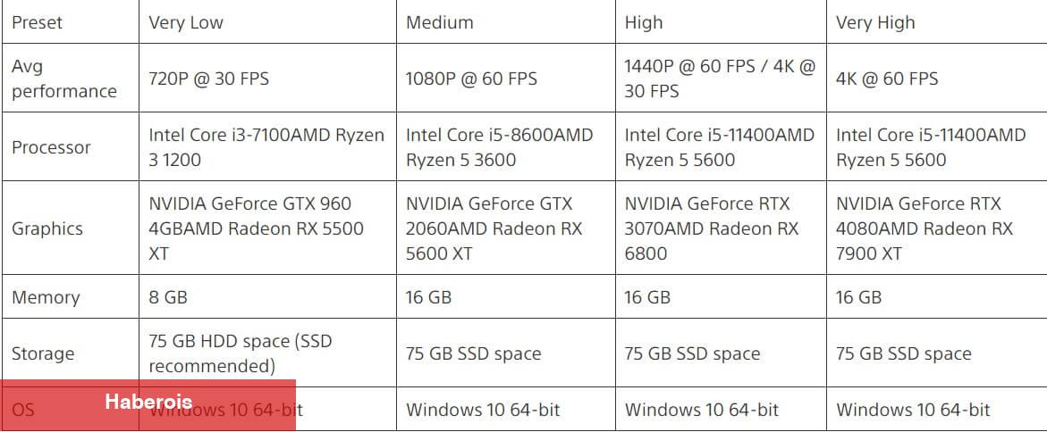Select the 1080P @ 60 FPS cell
Image resolution: width=1047 pixels, height=432 pixels.
(x=506, y=78)
